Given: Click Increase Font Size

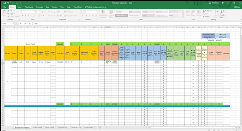Looking at the screenshot, I should tap(42, 12).
